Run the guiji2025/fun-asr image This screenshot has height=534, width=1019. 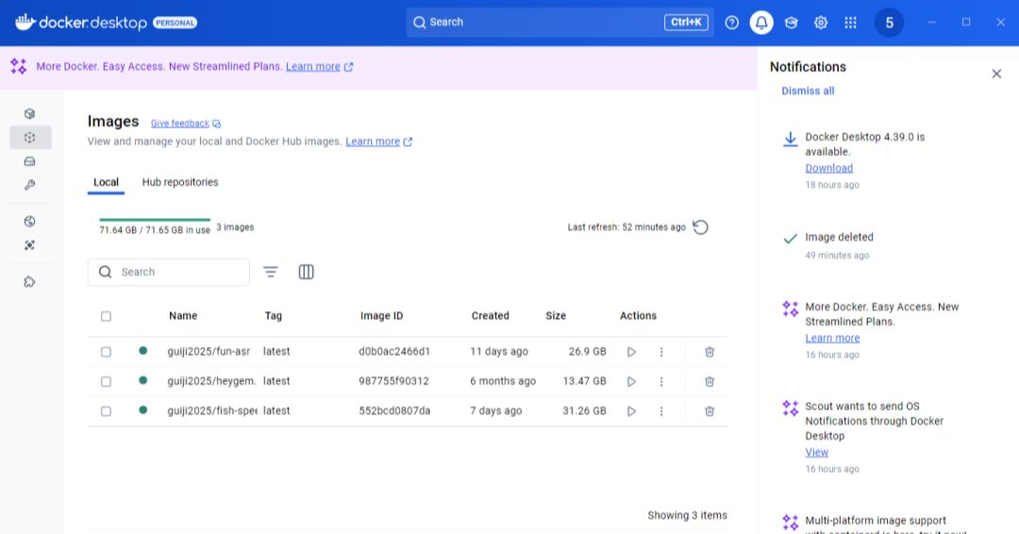[631, 352]
